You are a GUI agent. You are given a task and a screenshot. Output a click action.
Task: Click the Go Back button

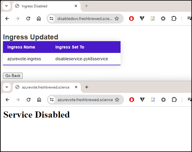coord(13,76)
